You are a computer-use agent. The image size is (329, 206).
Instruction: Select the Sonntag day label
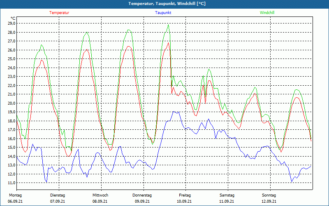tap(269, 195)
